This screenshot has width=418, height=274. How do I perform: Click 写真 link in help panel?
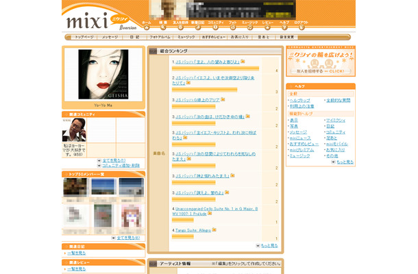pos(294,126)
